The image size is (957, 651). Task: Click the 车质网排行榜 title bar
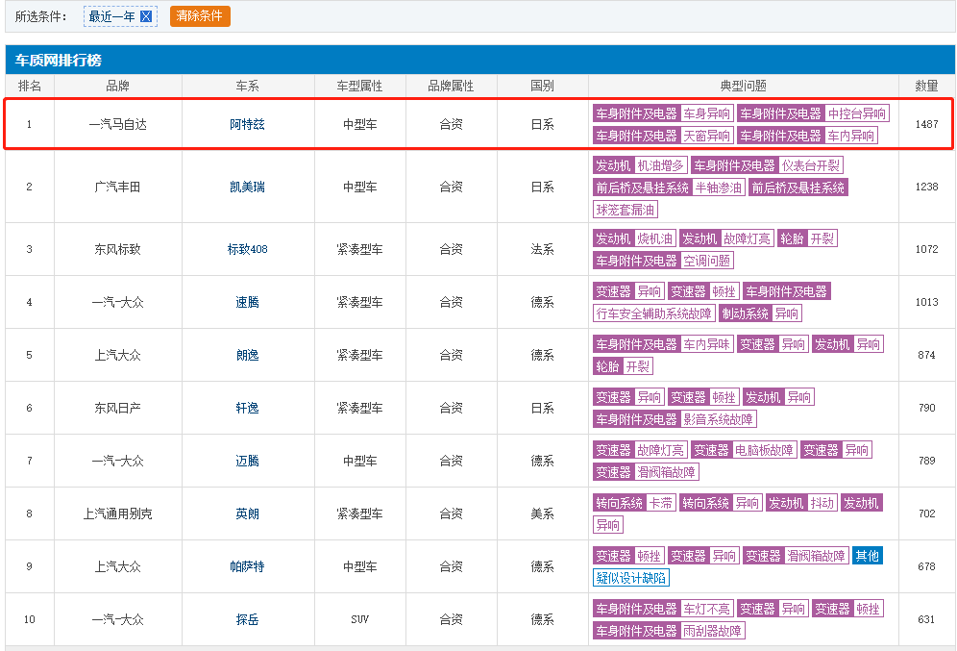pos(480,60)
